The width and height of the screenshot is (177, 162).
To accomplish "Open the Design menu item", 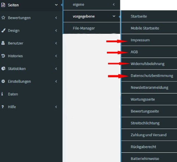I will click(31, 31).
